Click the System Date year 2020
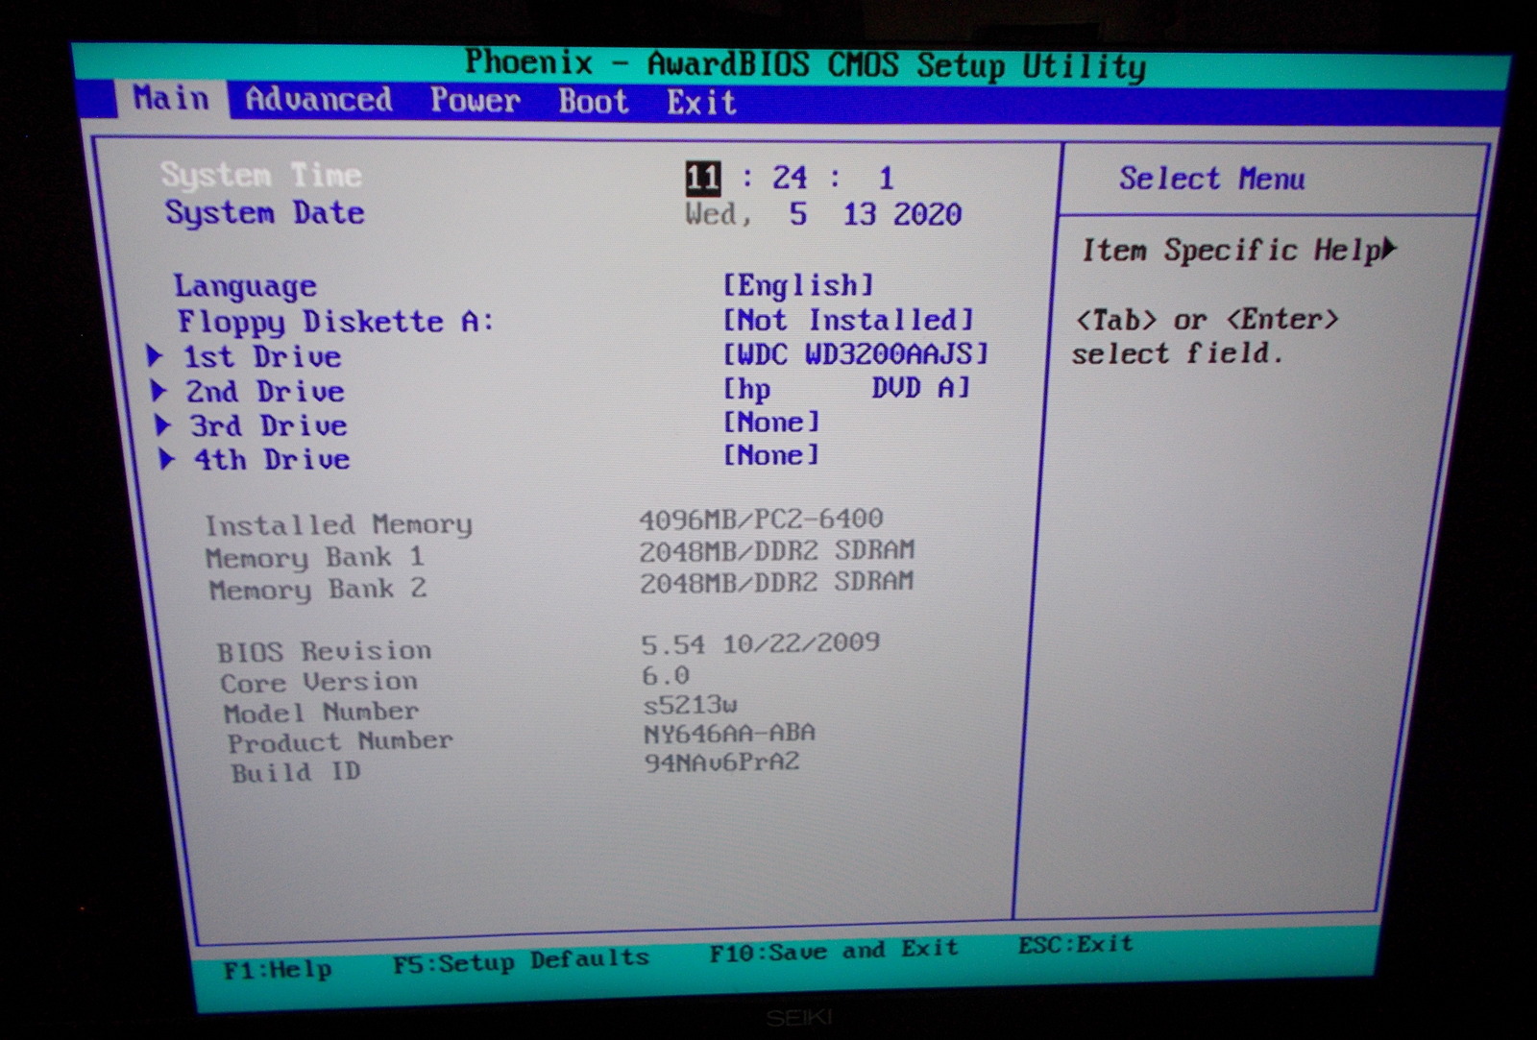 926,214
